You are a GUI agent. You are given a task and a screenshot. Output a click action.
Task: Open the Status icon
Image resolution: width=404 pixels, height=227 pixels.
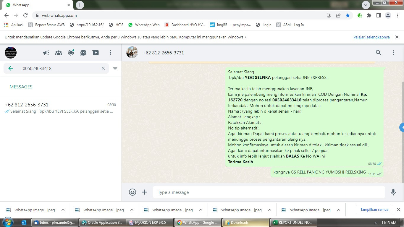point(71,53)
